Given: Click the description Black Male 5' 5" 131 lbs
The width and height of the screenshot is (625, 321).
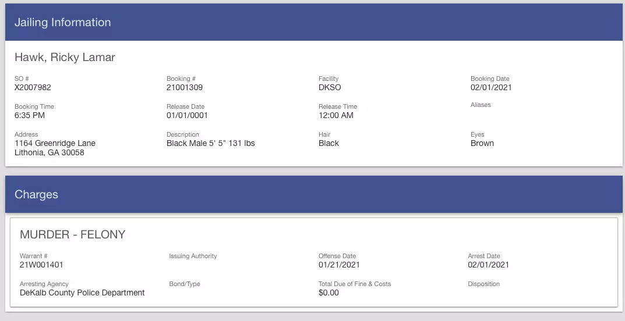Looking at the screenshot, I should click(x=210, y=143).
